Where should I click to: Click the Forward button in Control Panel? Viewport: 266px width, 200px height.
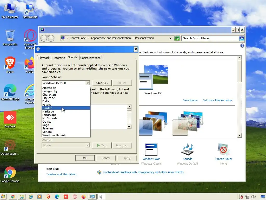click(51, 38)
